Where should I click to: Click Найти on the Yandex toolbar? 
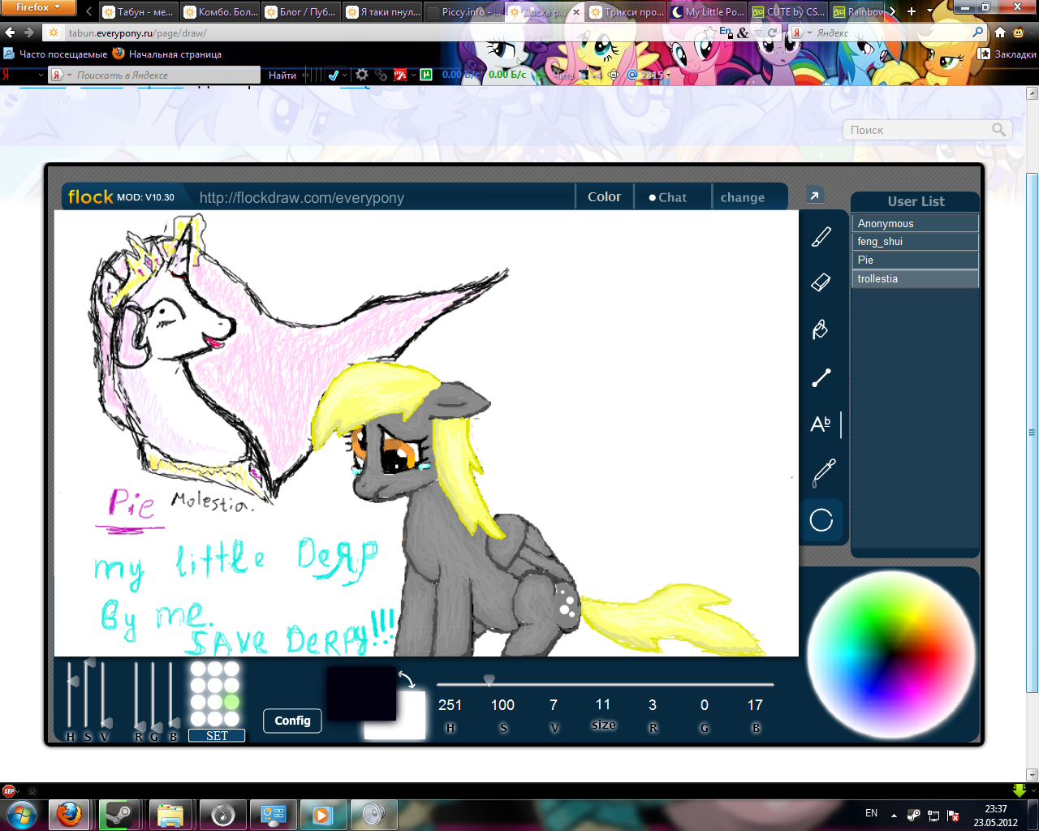point(282,75)
